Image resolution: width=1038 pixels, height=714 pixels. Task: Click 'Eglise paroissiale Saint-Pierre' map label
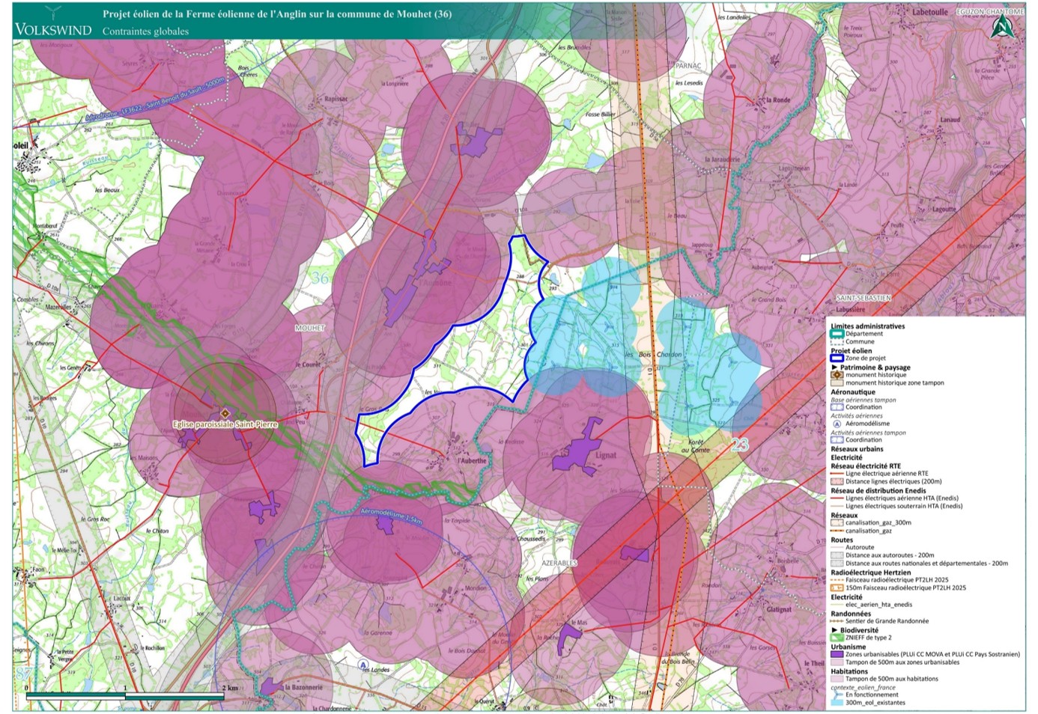pyautogui.click(x=225, y=424)
